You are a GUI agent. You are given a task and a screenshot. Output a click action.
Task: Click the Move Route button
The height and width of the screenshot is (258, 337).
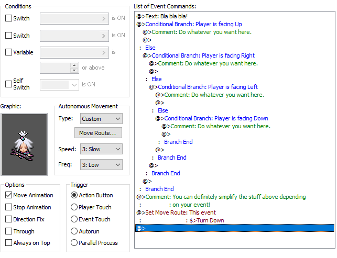97,133
